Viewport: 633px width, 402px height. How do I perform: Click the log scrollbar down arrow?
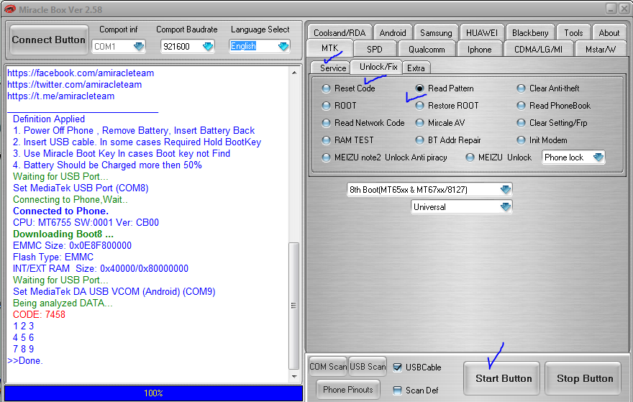click(x=294, y=377)
